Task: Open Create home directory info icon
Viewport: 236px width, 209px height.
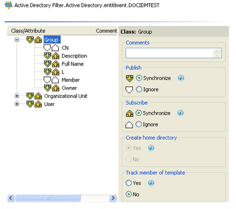Action: (151, 148)
